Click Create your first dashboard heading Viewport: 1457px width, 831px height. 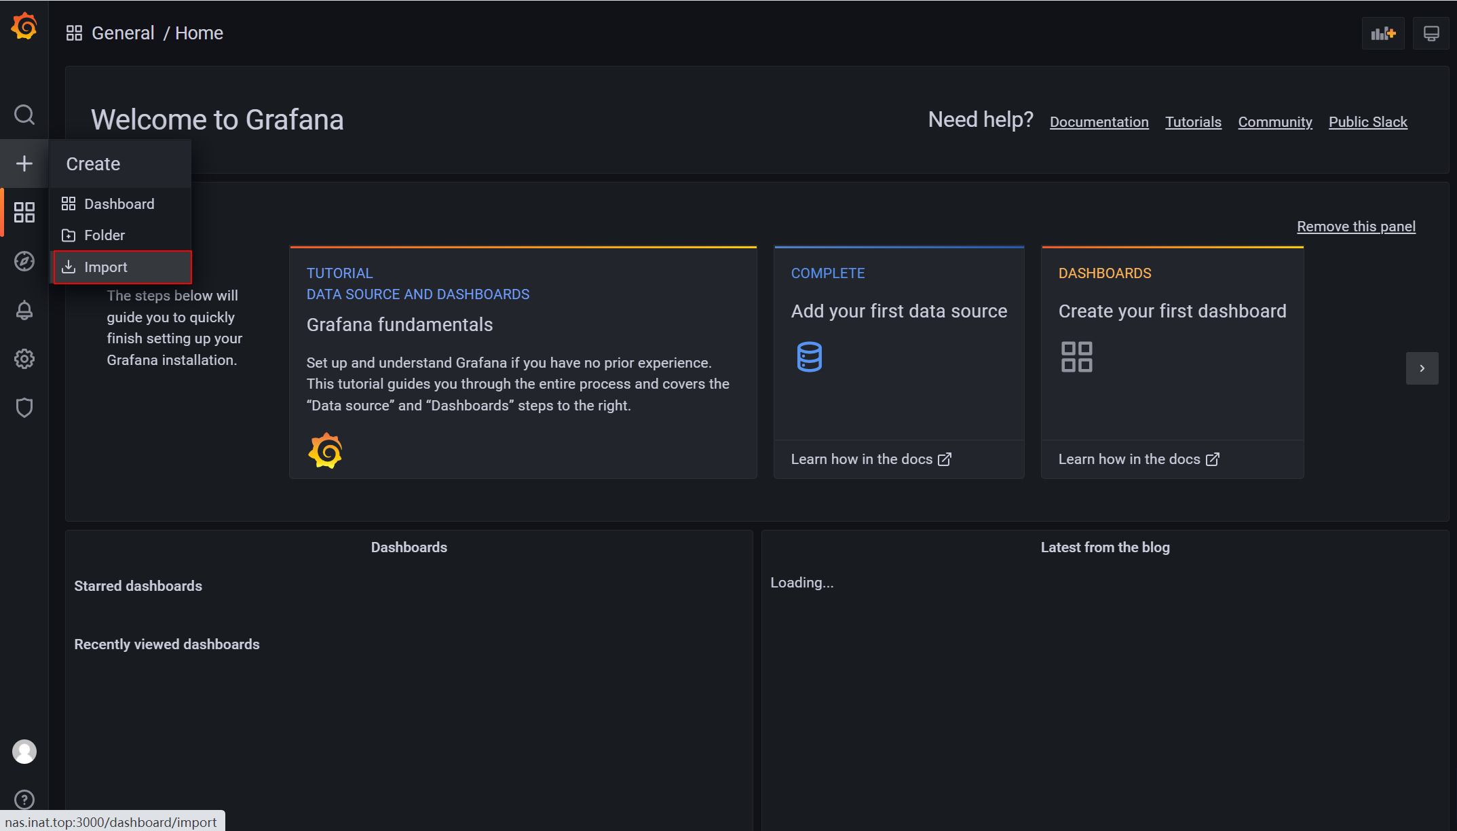point(1173,311)
